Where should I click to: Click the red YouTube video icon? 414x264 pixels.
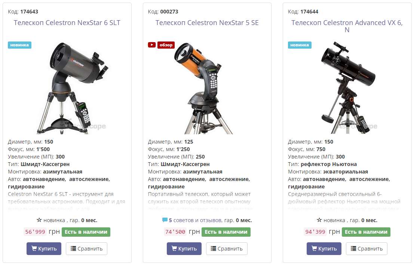coord(151,45)
